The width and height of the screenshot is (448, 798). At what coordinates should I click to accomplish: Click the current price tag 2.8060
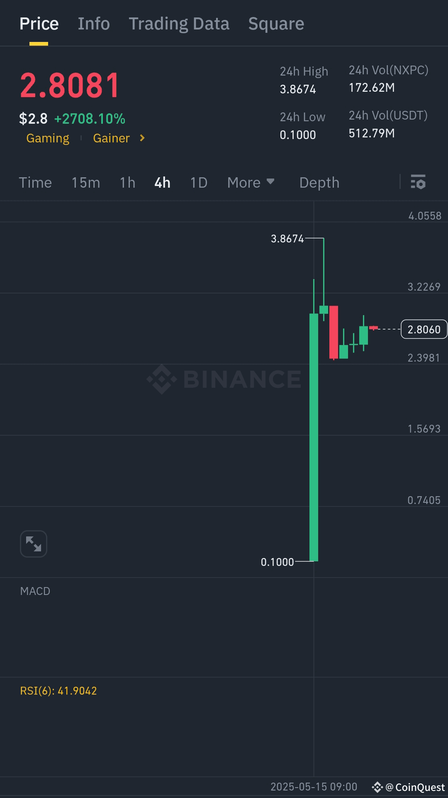[x=424, y=329]
